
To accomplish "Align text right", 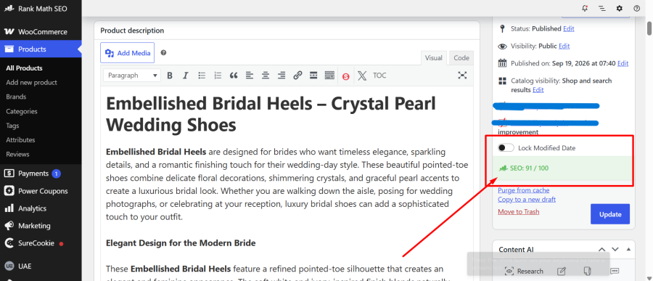I will (282, 76).
